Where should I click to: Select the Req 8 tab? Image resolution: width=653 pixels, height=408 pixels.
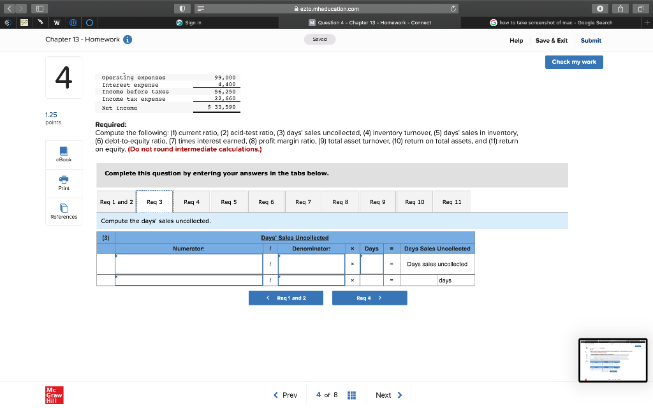tap(340, 201)
